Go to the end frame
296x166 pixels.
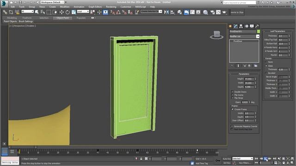point(274,159)
